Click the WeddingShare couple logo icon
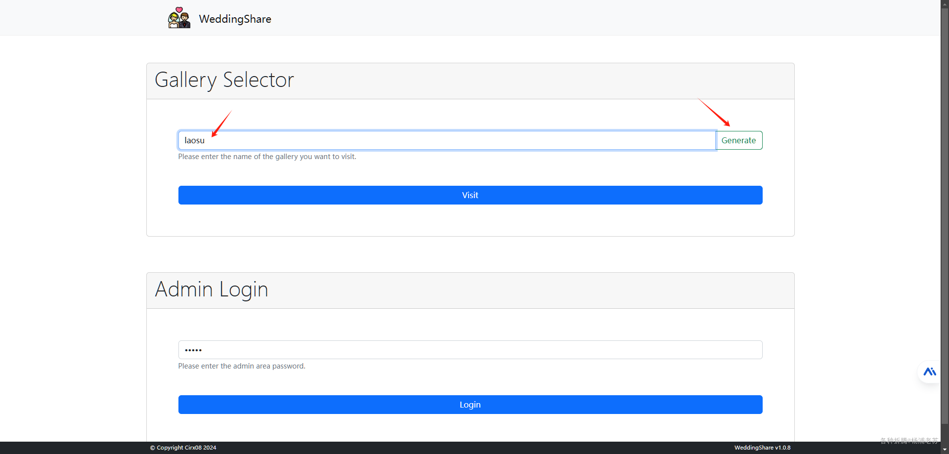Viewport: 949px width, 454px height. (x=179, y=18)
